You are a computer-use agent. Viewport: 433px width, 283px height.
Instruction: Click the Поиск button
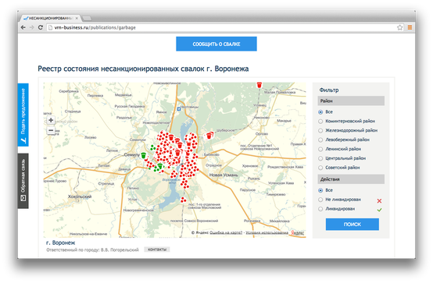click(x=352, y=225)
